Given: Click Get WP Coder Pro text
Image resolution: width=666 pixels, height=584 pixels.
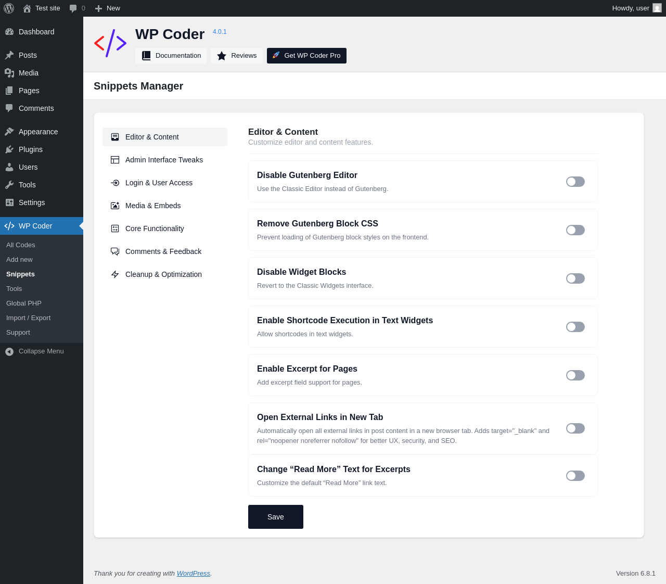Looking at the screenshot, I should [312, 56].
